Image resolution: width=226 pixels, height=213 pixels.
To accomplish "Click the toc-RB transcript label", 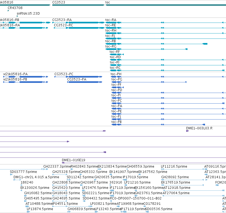I will [110, 41].
